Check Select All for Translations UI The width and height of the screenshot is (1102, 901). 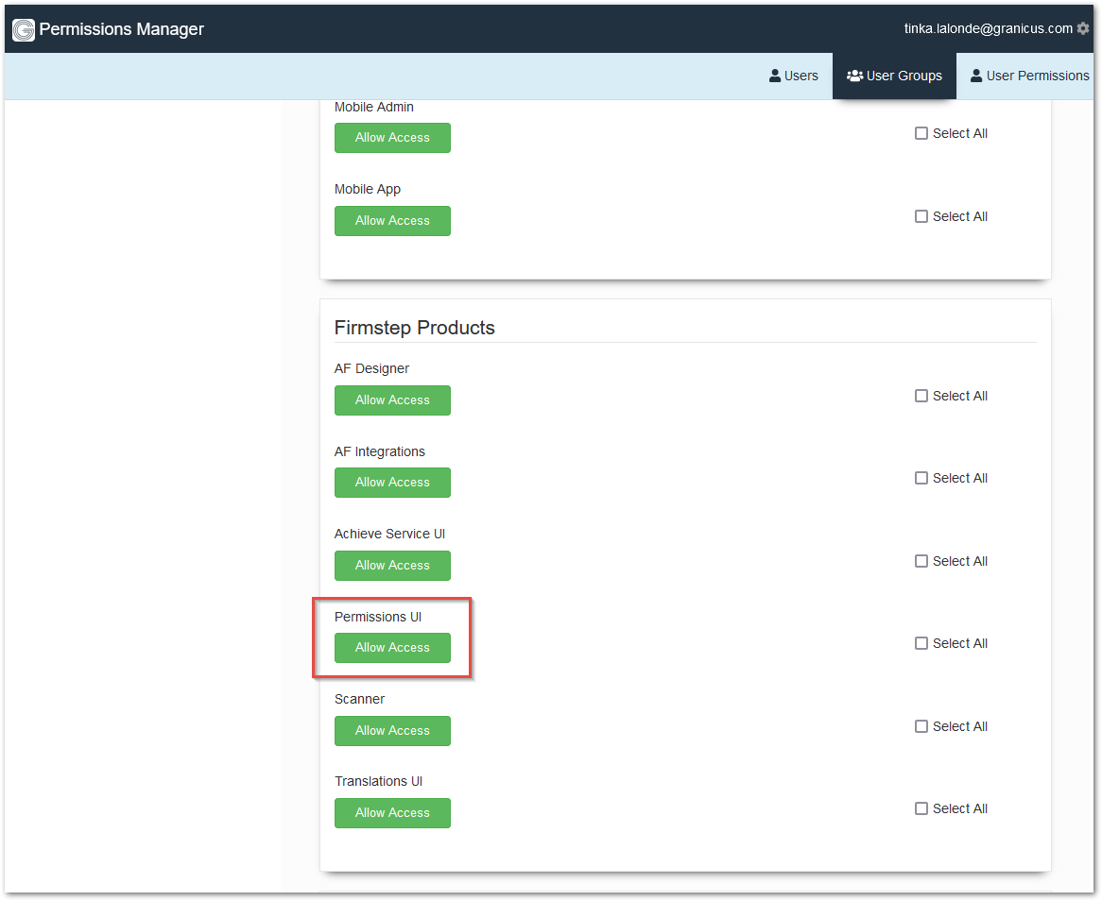(x=921, y=808)
